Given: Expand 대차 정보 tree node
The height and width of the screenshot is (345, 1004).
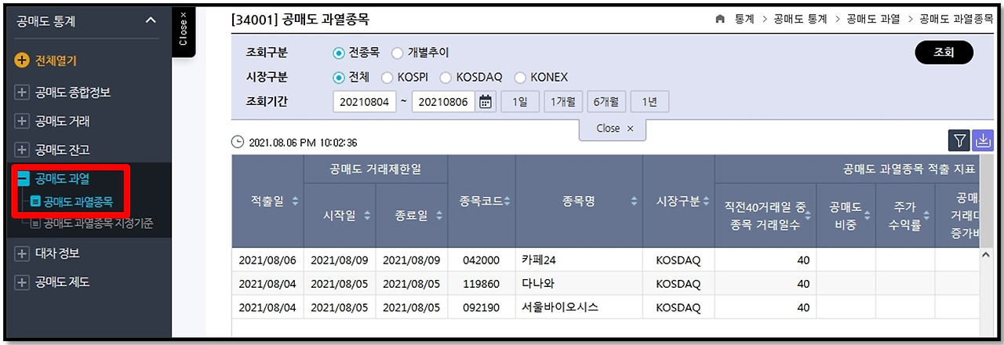Looking at the screenshot, I should [22, 253].
